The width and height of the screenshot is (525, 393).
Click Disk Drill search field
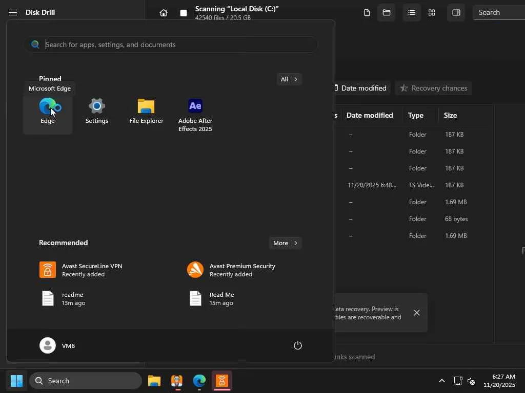tap(499, 13)
